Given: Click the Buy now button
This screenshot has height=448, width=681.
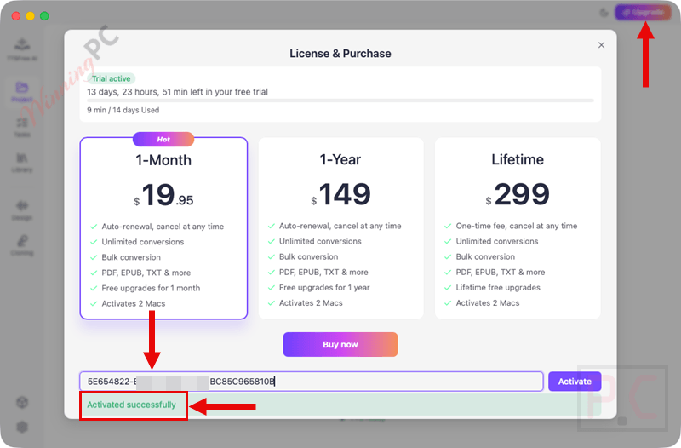Looking at the screenshot, I should click(340, 345).
